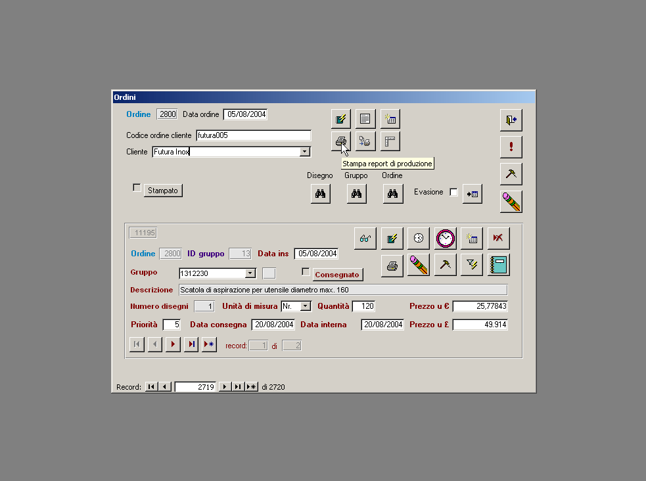Click the new table starburst icon in order header

click(390, 119)
